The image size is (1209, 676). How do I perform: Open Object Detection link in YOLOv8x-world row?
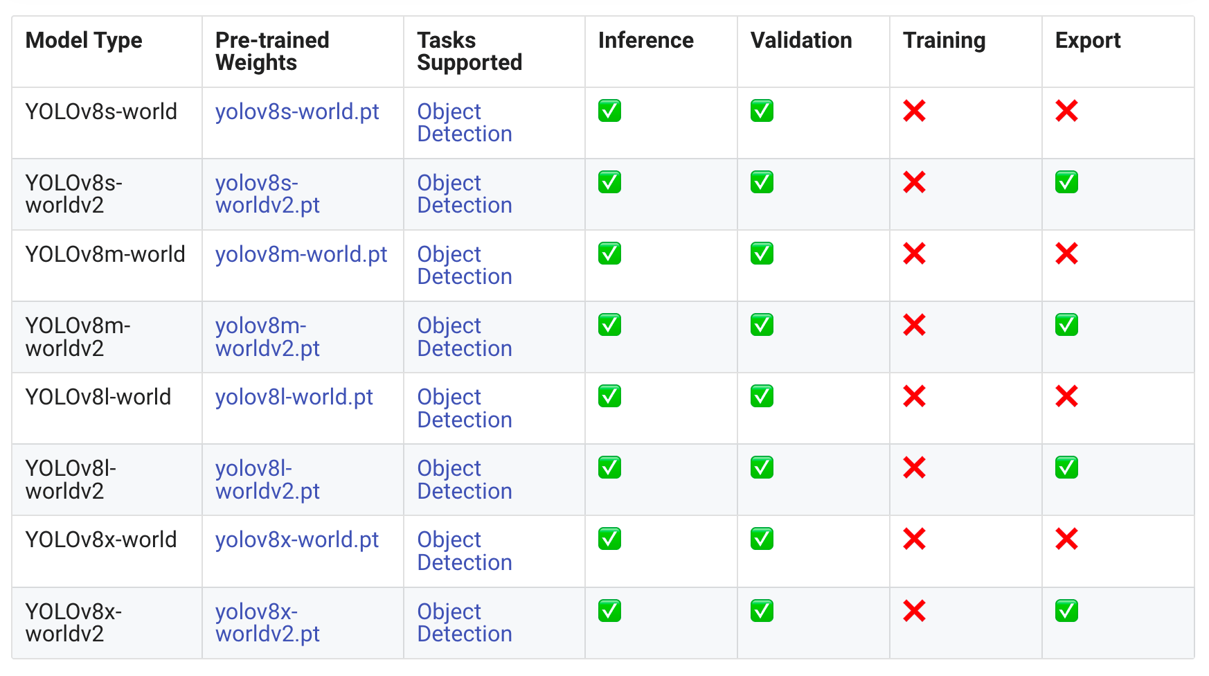coord(465,551)
